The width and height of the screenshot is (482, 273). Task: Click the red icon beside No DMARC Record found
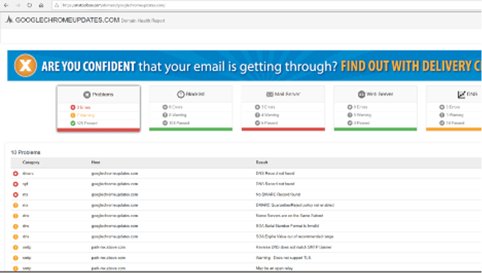click(x=15, y=194)
